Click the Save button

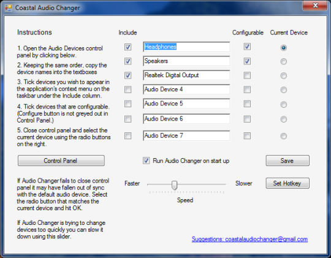coord(287,161)
